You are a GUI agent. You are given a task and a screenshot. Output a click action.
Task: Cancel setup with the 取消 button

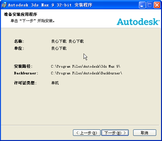(x=145, y=133)
